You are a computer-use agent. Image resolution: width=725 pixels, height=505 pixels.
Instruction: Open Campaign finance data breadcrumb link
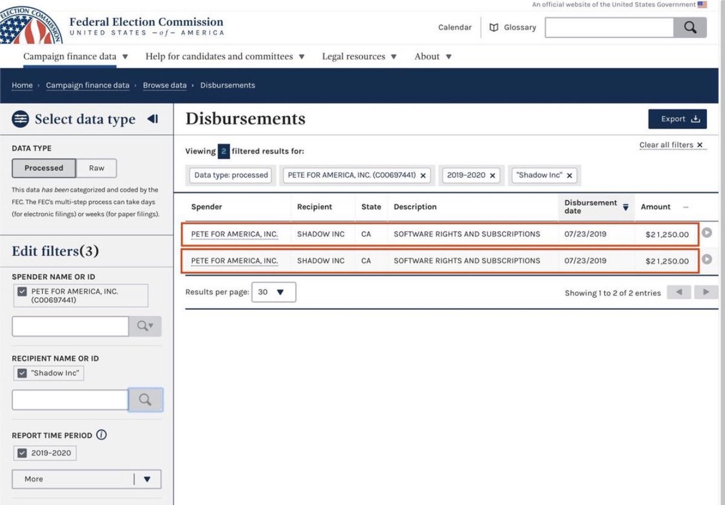pos(88,85)
